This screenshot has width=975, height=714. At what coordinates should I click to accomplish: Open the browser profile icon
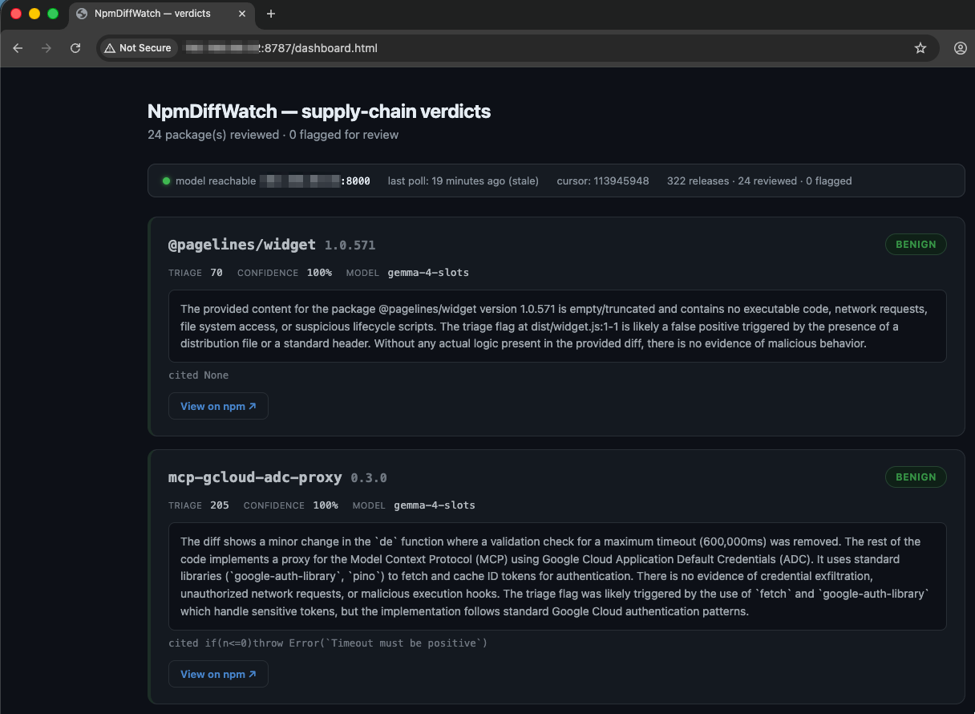[x=961, y=48]
